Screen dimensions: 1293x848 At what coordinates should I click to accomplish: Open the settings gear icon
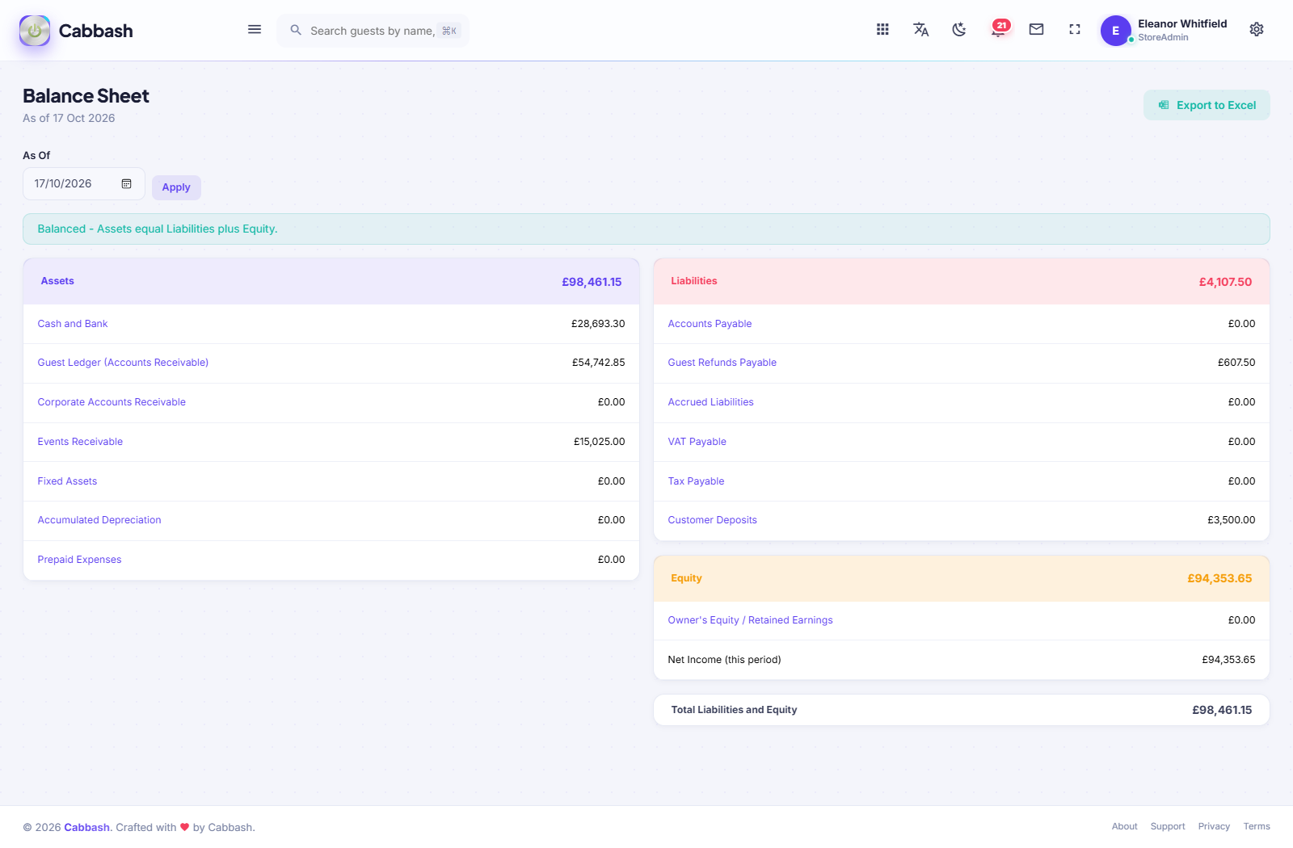coord(1257,30)
